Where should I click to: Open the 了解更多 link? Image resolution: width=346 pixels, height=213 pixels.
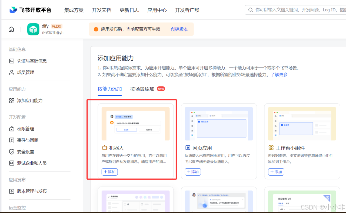279,75
